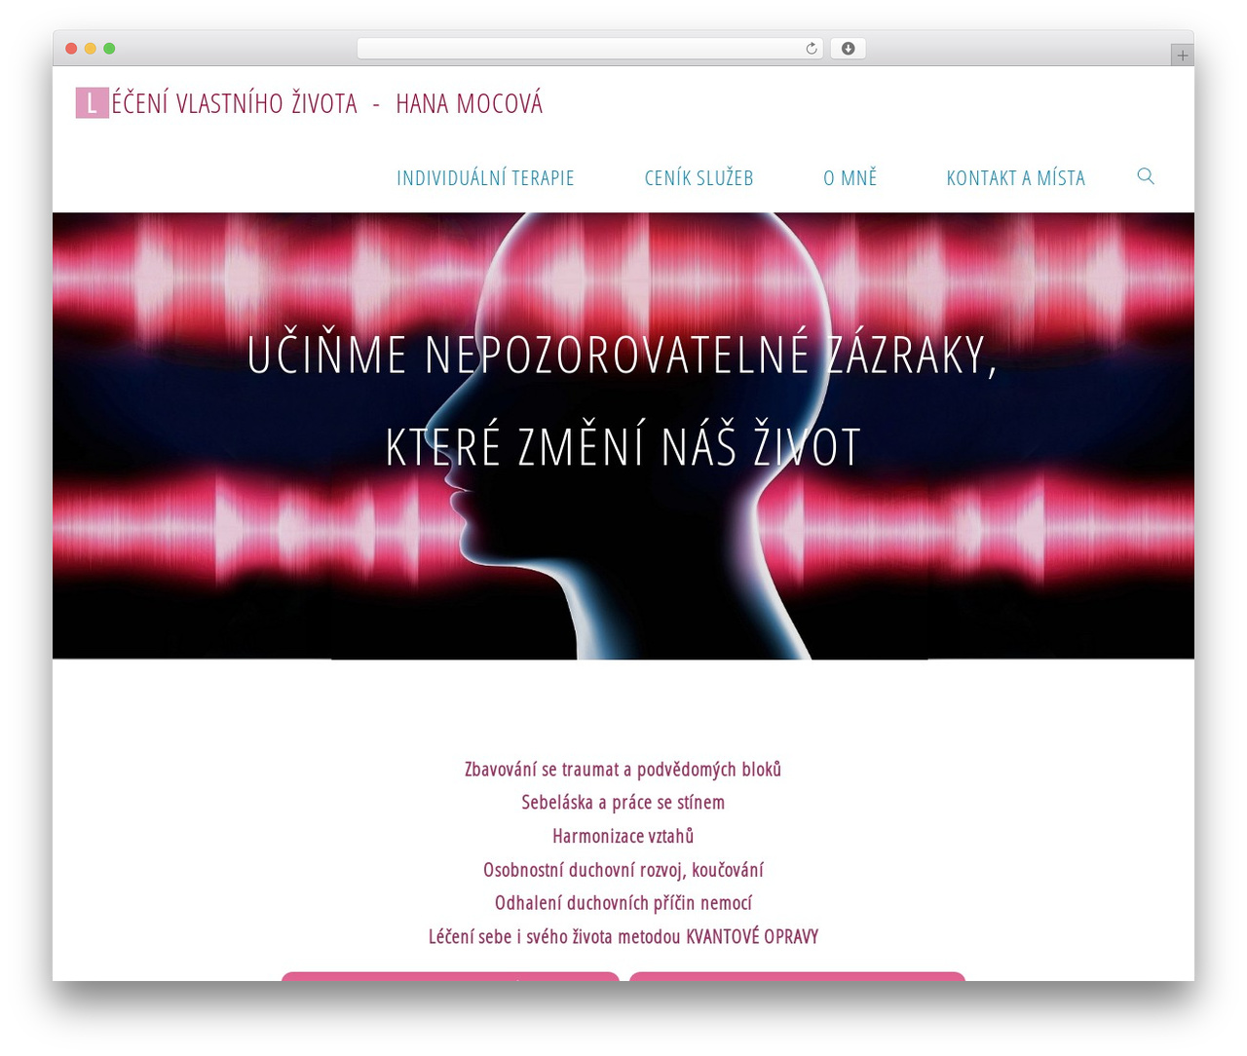Screen dimensions: 1247x1056
Task: Select text Osobnostní duchovní rozvoj, koučování
Action: coord(623,870)
